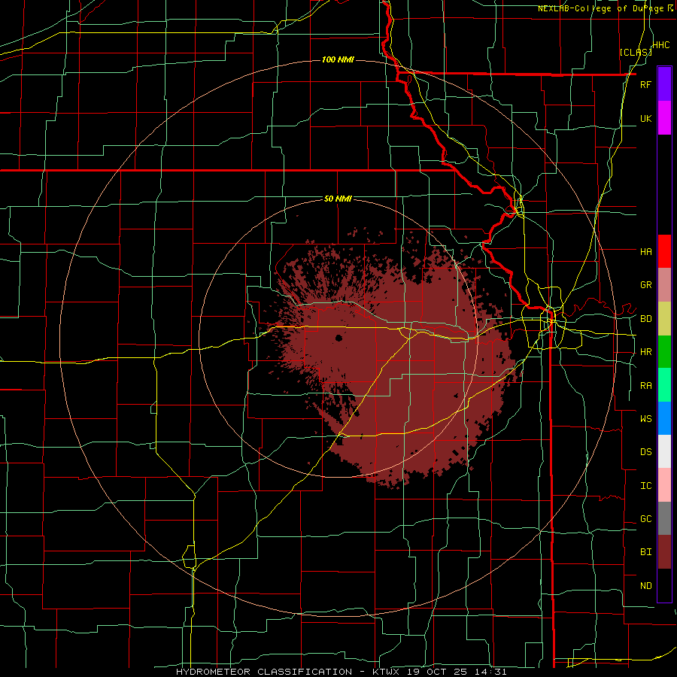Image resolution: width=677 pixels, height=677 pixels.
Task: Click the WS legend label
Action: coord(645,419)
